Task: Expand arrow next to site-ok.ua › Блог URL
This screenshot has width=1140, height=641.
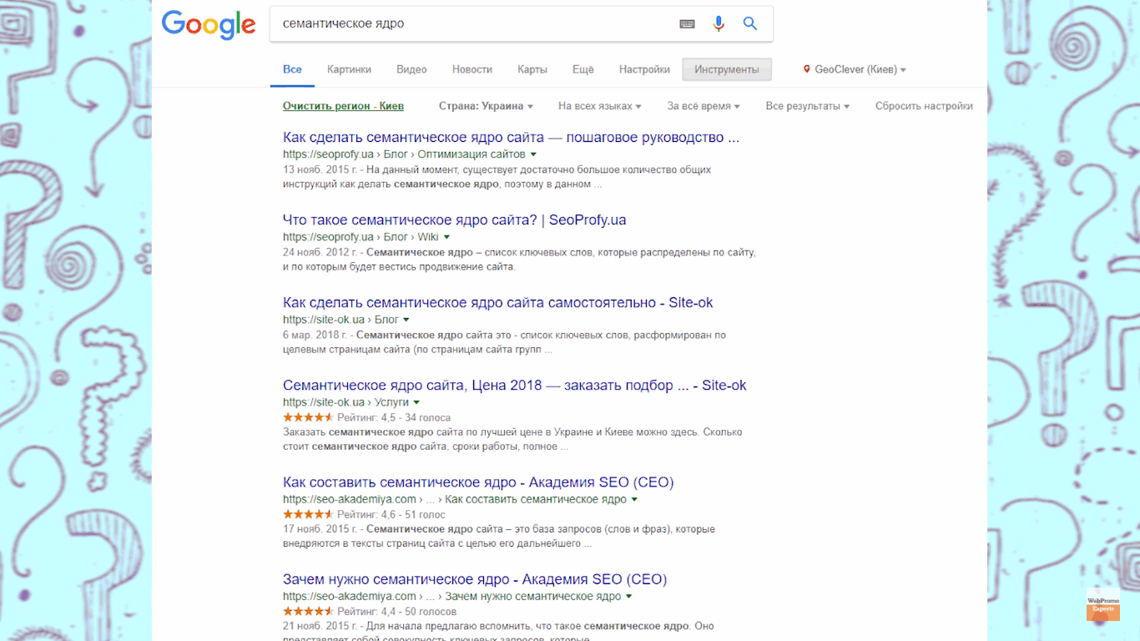Action: point(406,320)
